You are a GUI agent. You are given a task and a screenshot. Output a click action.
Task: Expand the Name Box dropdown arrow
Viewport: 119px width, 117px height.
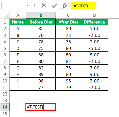click(27, 5)
